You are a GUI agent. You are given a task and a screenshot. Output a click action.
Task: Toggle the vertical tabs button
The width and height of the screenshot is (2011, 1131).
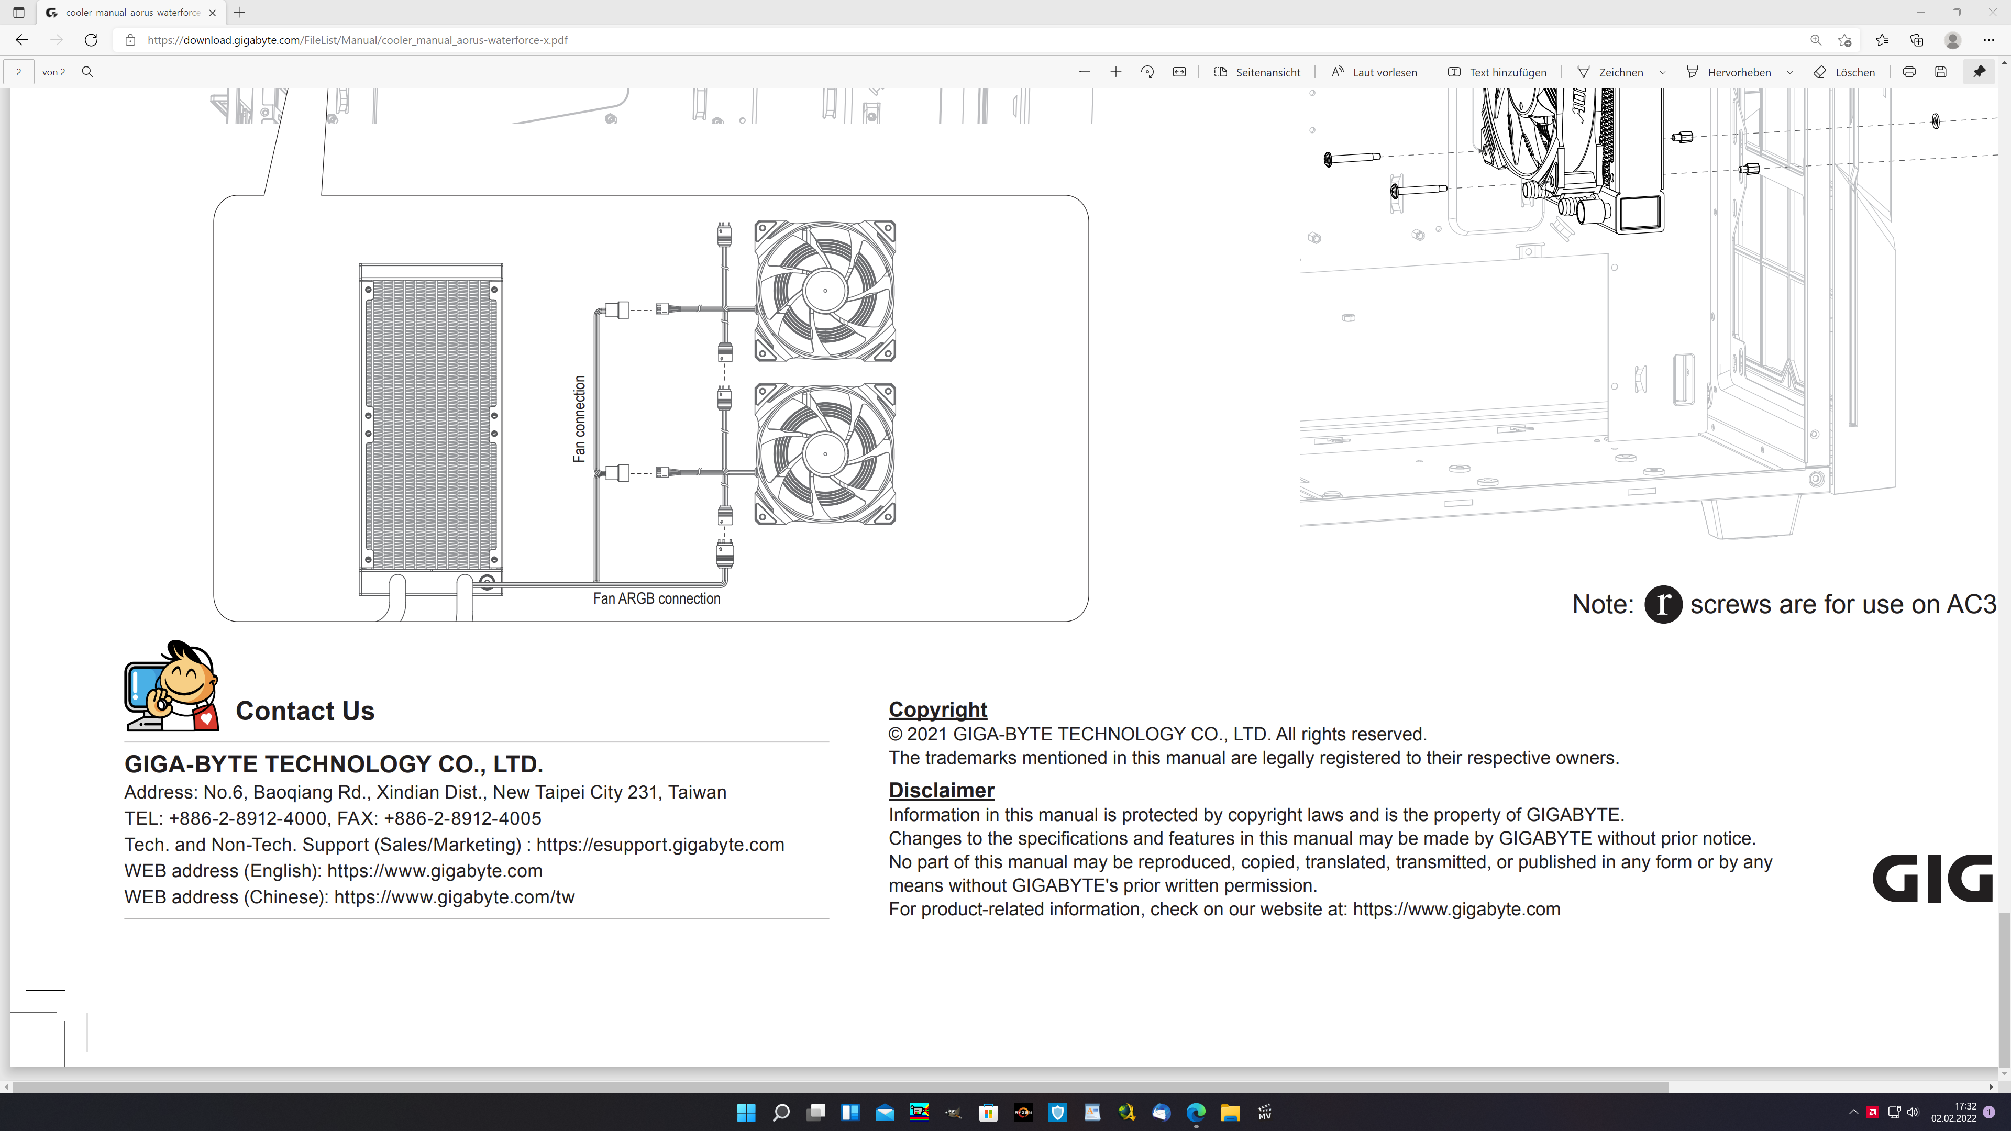(x=19, y=13)
